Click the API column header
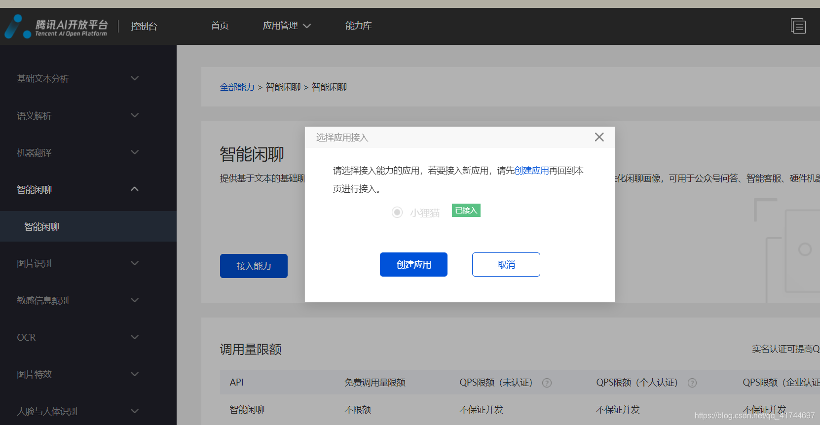 pos(236,383)
